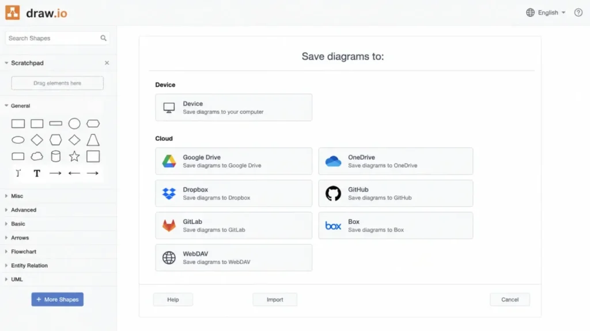This screenshot has width=590, height=331.
Task: Close the Scratchpad section with the X
Action: click(107, 63)
